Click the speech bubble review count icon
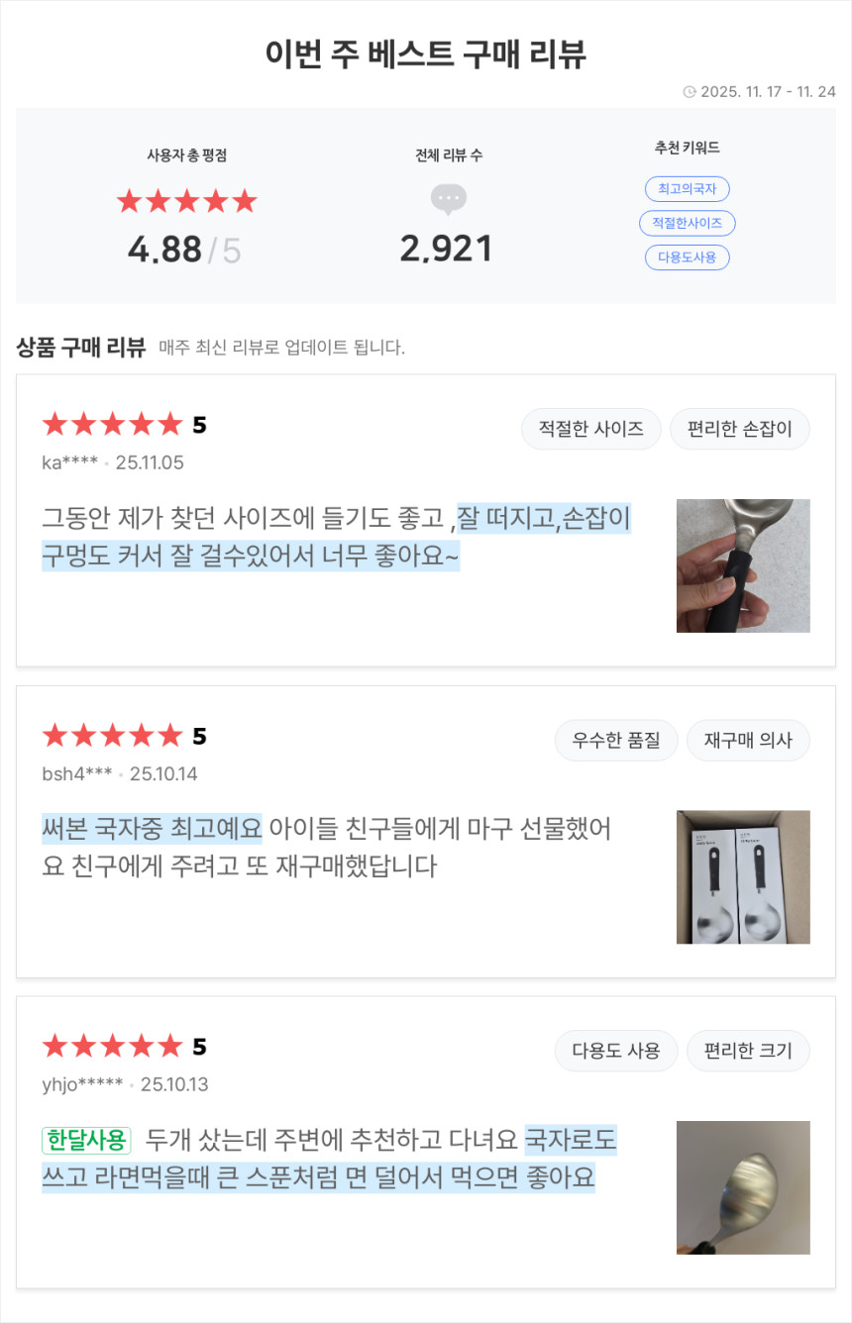This screenshot has width=852, height=1323. [448, 199]
